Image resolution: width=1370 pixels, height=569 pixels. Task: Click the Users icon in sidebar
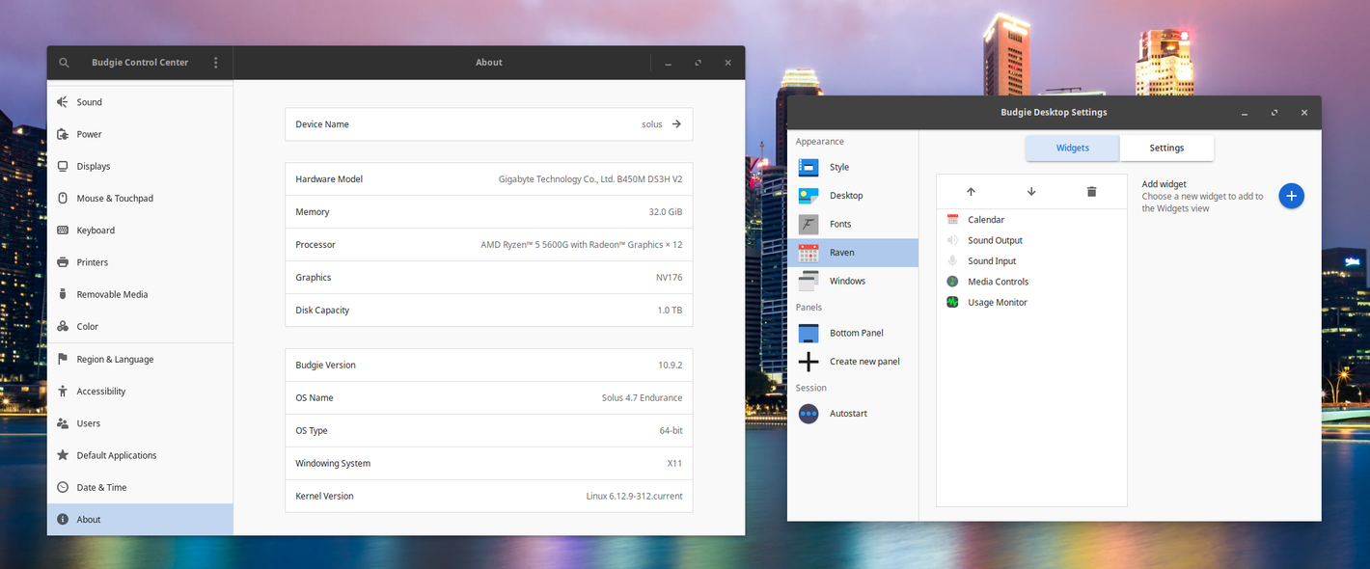point(63,423)
